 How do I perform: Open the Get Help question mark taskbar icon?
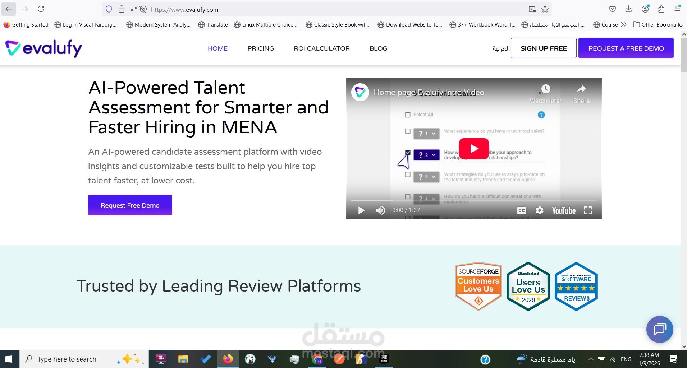[485, 359]
